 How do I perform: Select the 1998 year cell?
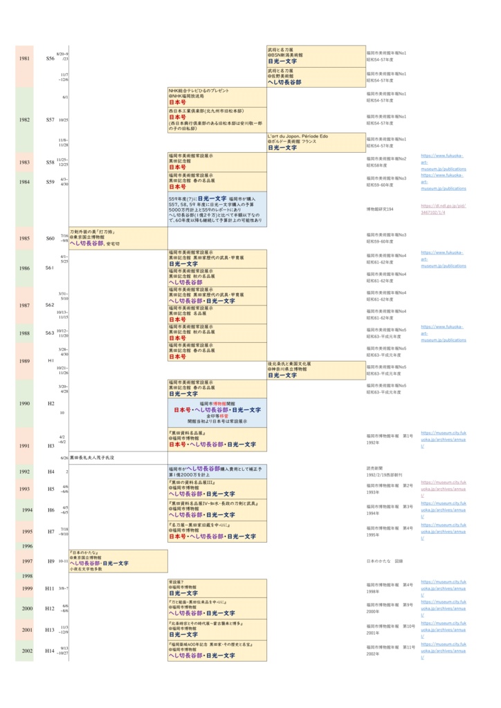point(24,576)
